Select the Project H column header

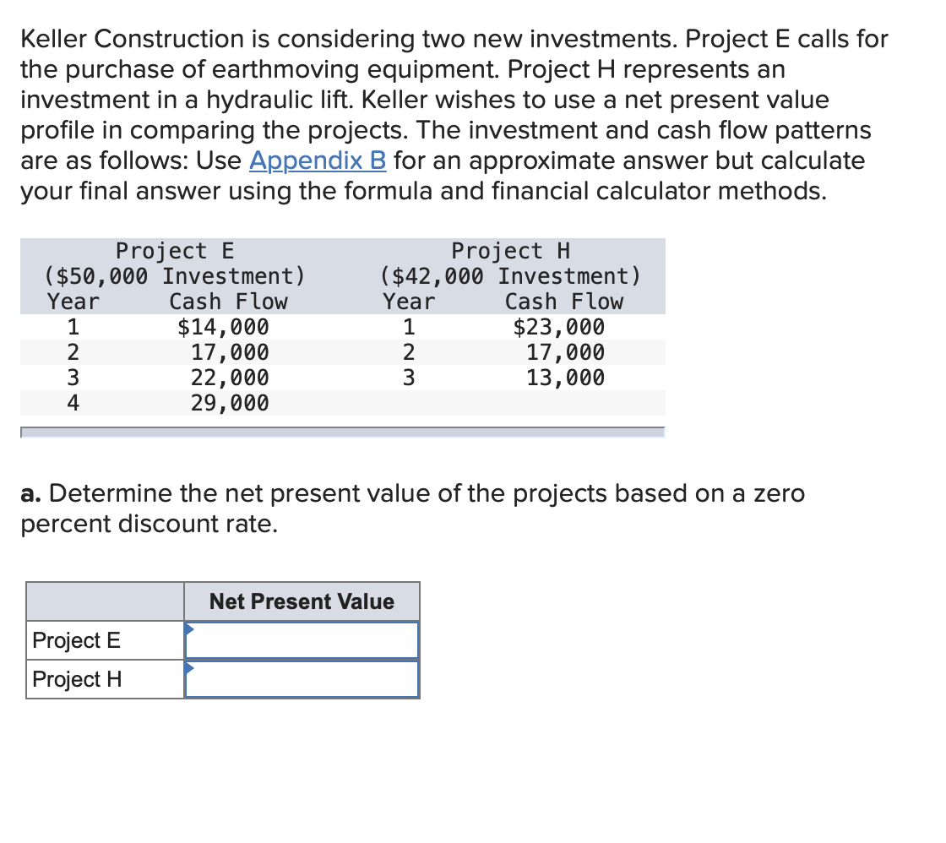(x=510, y=250)
